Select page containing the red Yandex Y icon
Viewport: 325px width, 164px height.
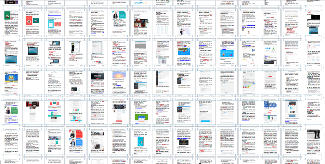point(97,52)
